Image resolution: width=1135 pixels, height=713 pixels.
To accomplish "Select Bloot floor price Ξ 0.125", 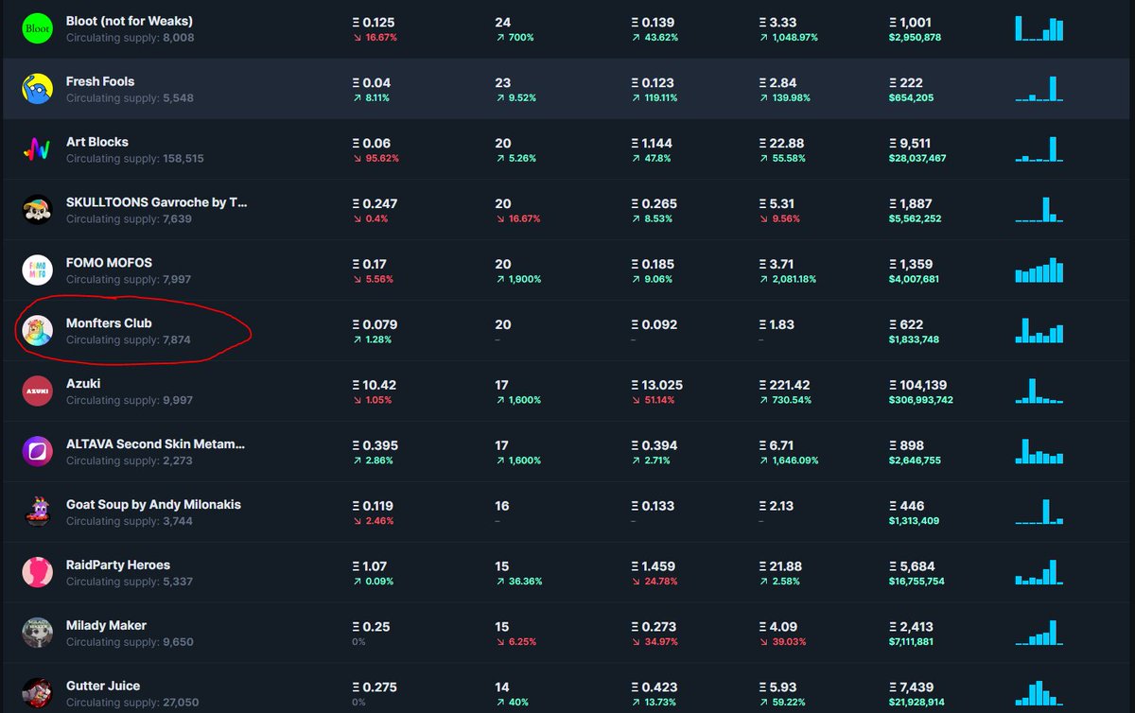I will coord(374,22).
